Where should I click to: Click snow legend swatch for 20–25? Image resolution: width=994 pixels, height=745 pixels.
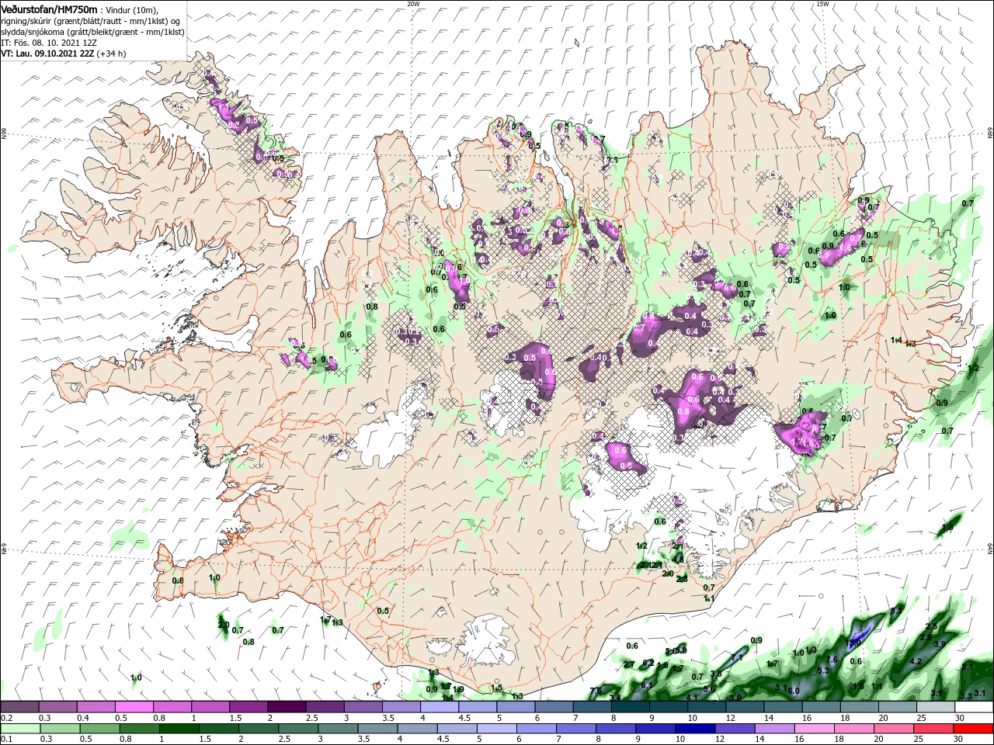click(x=896, y=707)
